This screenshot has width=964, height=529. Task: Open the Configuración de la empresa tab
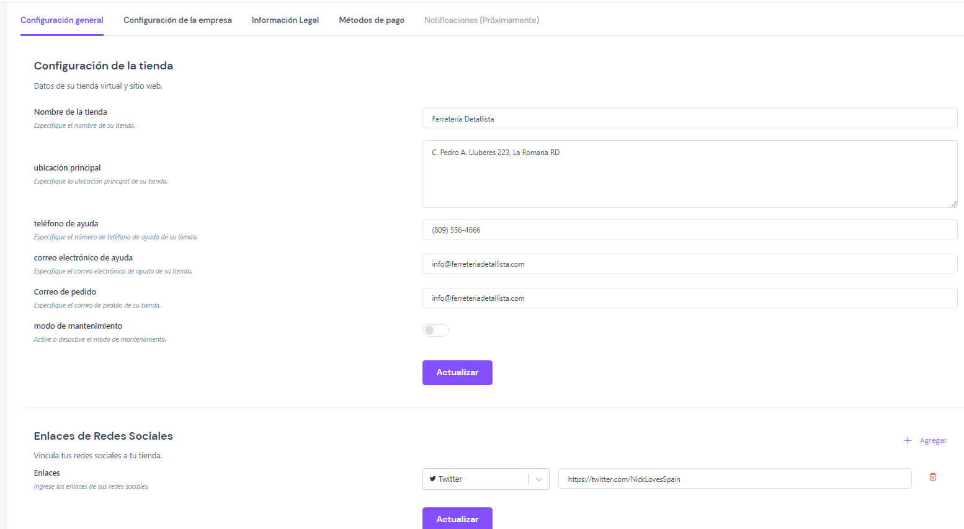pyautogui.click(x=177, y=20)
